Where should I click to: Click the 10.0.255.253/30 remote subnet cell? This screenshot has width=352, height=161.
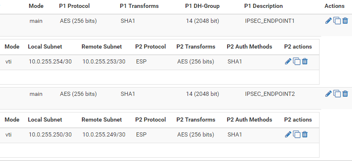[x=104, y=61]
